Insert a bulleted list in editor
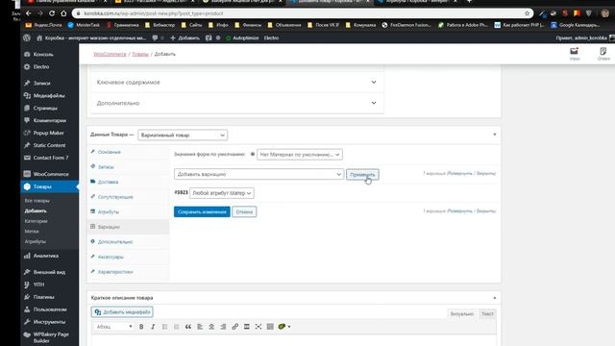Image resolution: width=615 pixels, height=346 pixels. [x=164, y=327]
